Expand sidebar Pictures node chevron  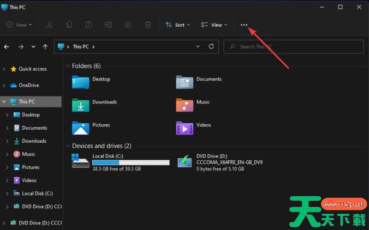pos(7,168)
